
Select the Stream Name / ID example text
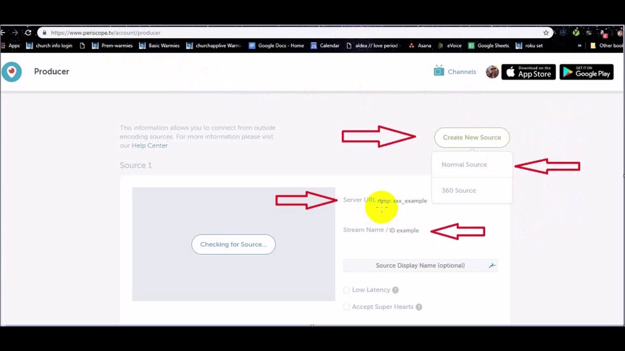coord(404,231)
